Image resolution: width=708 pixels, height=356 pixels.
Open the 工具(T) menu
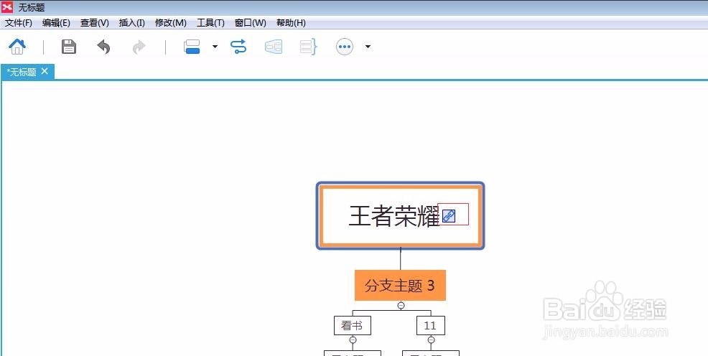tap(210, 22)
